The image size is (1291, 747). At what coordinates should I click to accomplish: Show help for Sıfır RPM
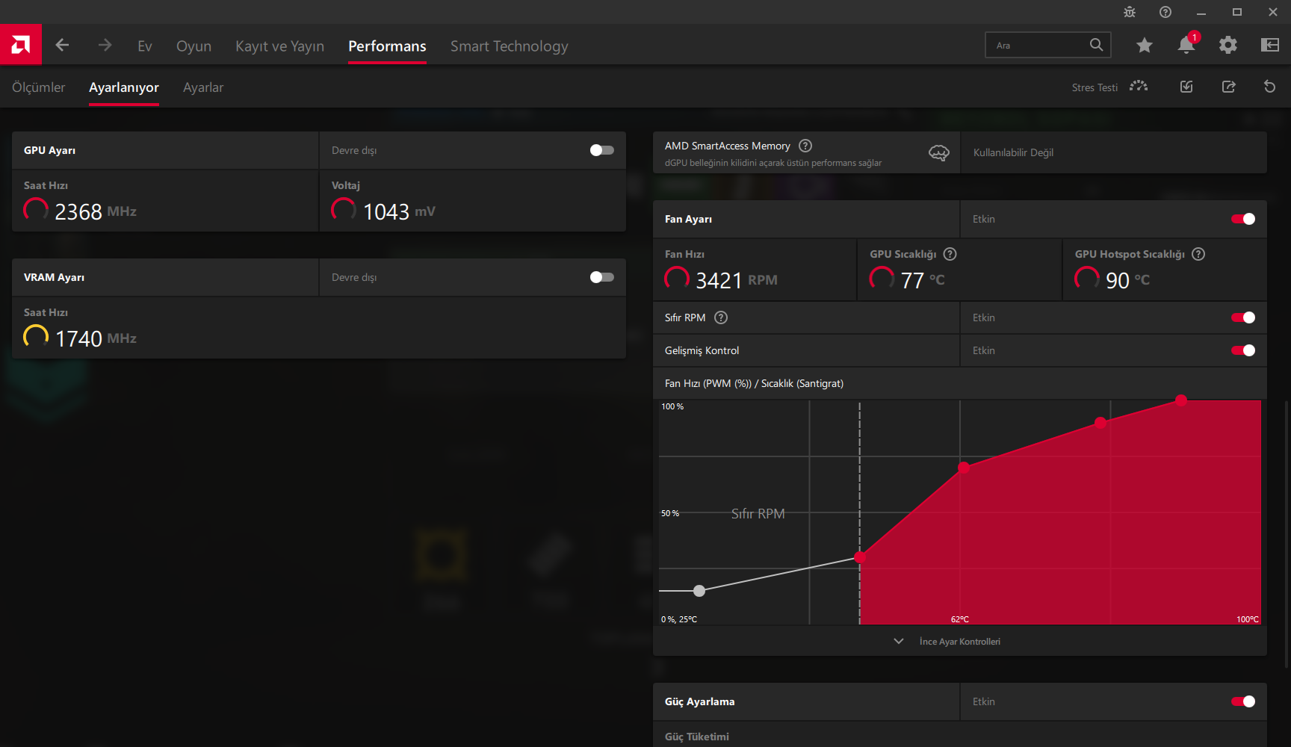point(721,317)
